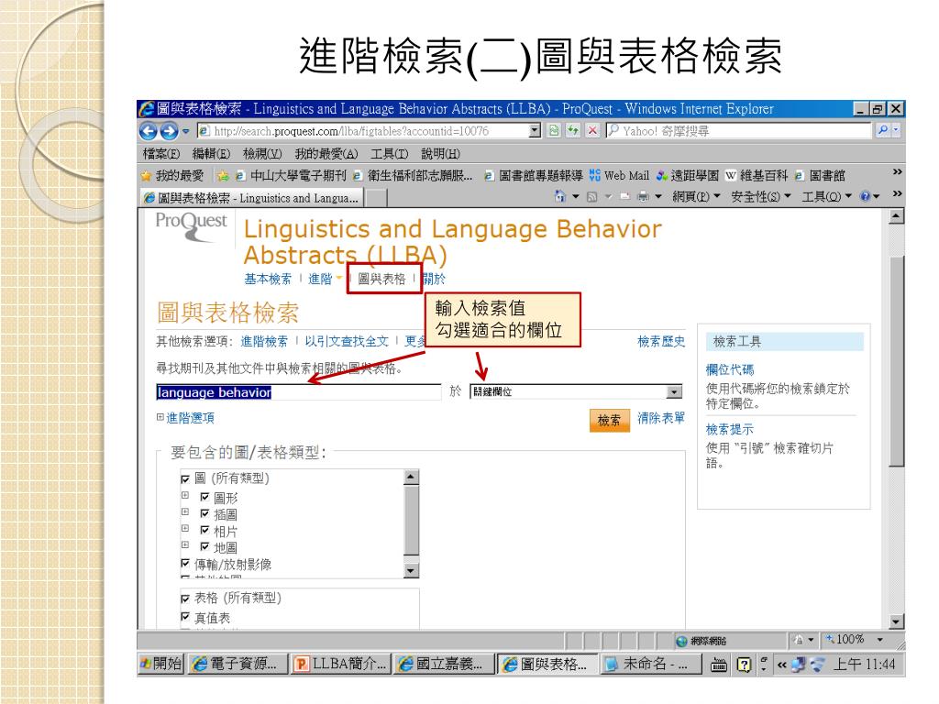The image size is (939, 704).
Task: Open the 圖書館 bookmark
Action: pos(820,176)
